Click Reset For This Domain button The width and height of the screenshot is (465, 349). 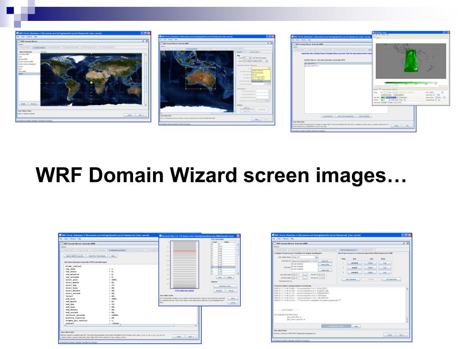97,256
